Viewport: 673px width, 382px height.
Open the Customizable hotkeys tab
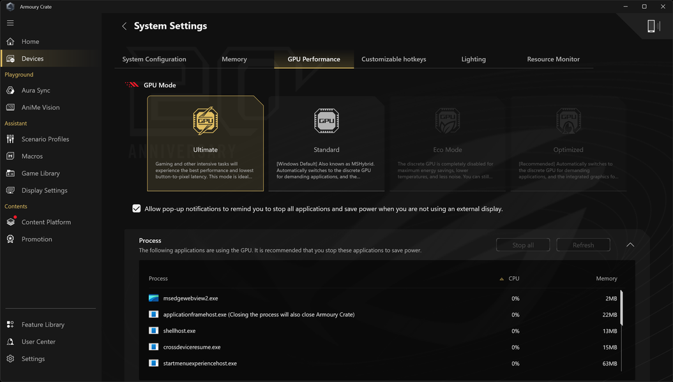pos(393,59)
